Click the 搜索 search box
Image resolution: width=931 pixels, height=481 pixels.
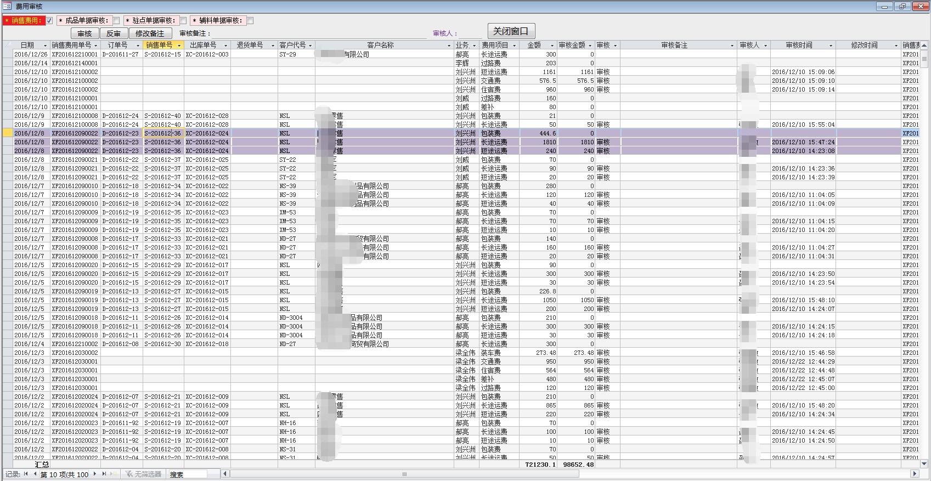(x=188, y=474)
